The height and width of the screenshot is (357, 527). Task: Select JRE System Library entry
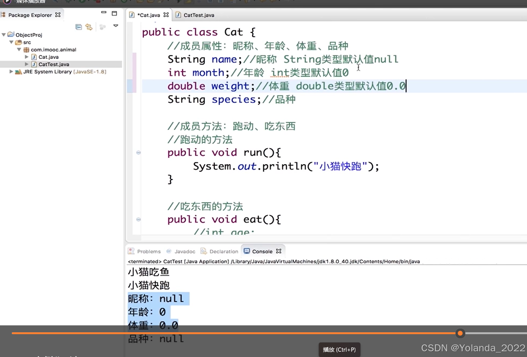[65, 72]
